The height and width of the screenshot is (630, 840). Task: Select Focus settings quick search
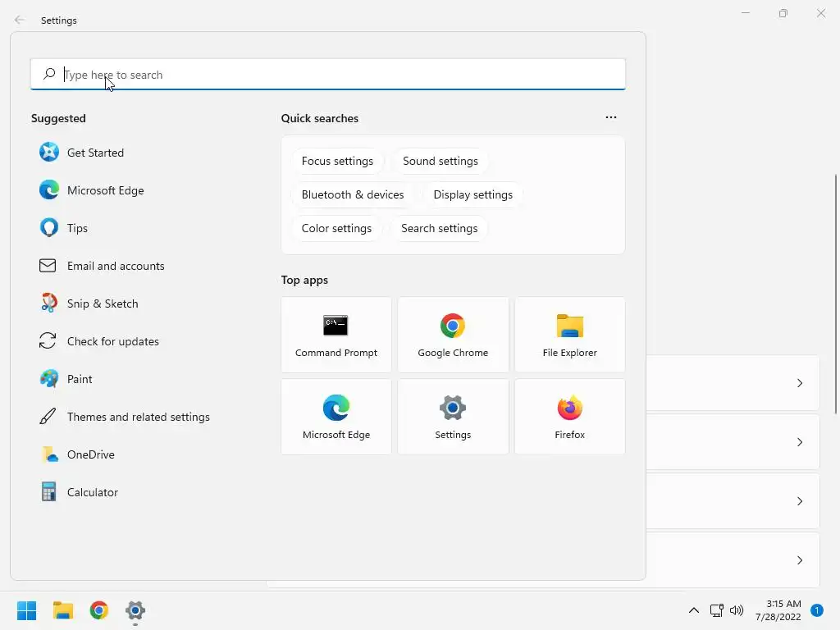click(337, 162)
